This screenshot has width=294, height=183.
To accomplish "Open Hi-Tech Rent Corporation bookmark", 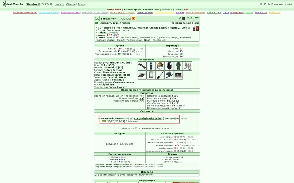I will (x=122, y=13).
